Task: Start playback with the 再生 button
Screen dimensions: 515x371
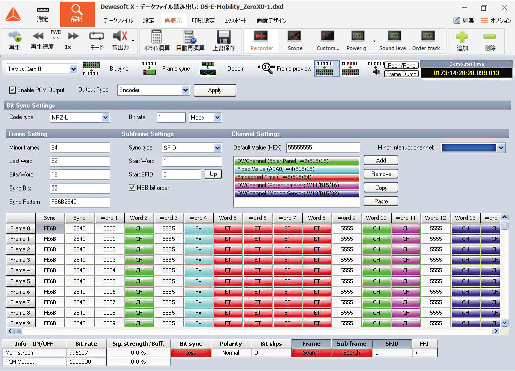Action: pos(14,40)
